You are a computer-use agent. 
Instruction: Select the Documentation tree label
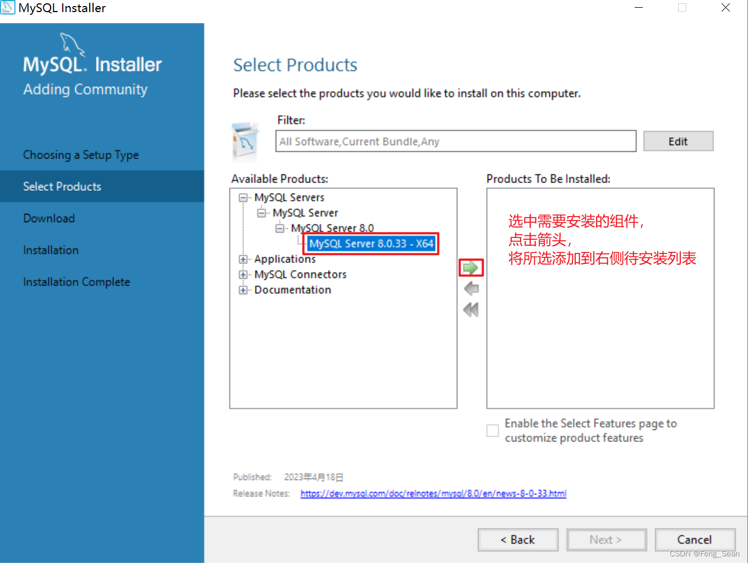292,290
